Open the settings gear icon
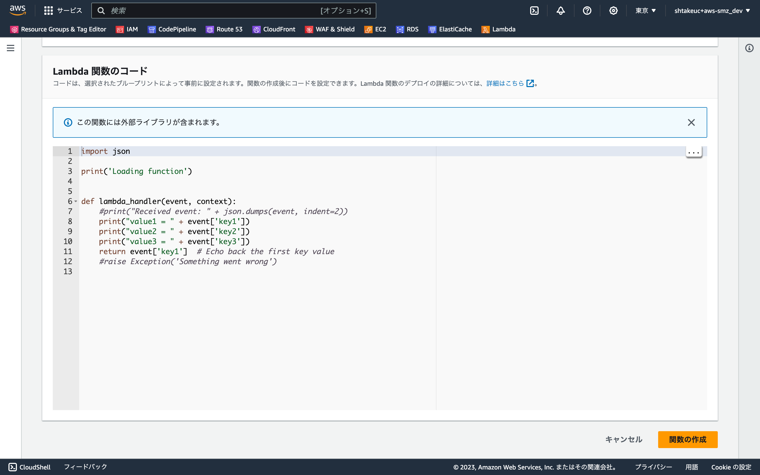The height and width of the screenshot is (475, 760). click(613, 11)
